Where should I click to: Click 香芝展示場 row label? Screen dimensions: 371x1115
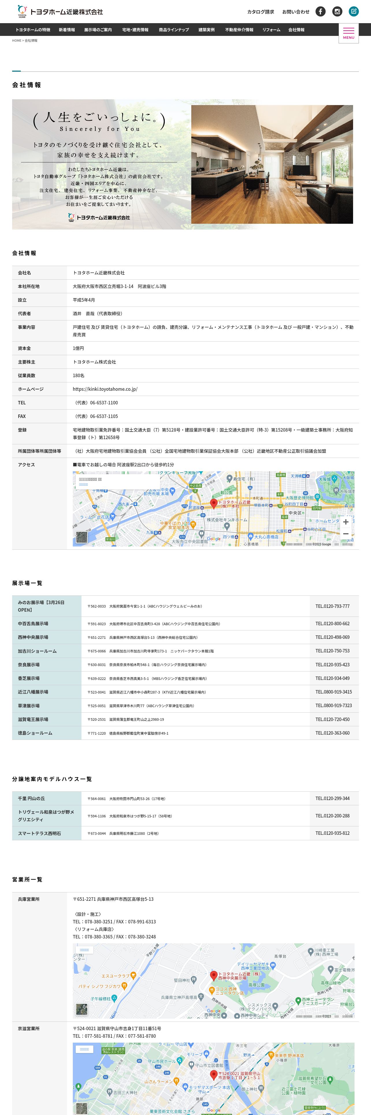pos(29,678)
